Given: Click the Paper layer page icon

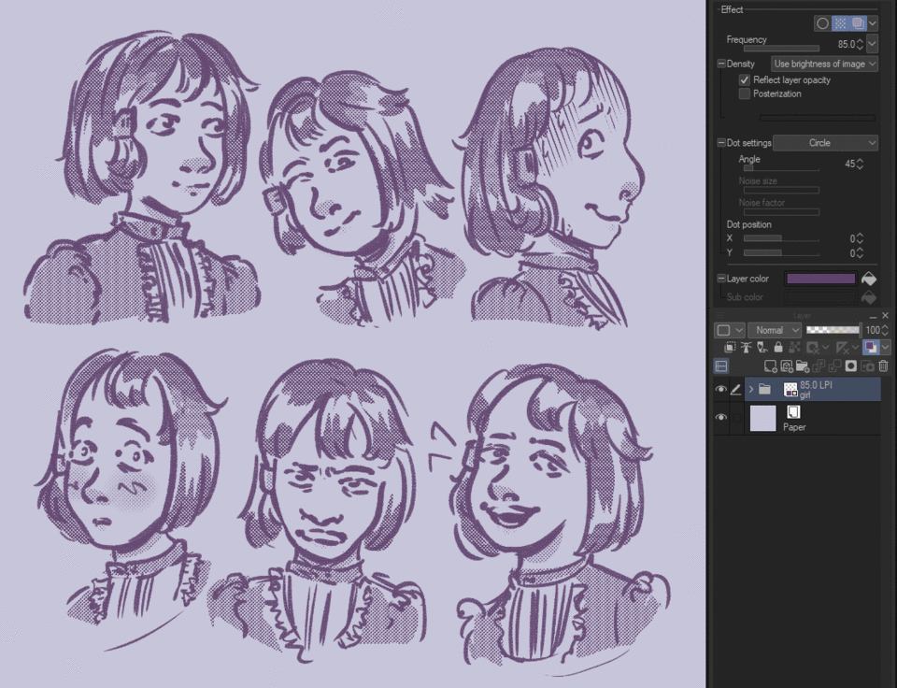Looking at the screenshot, I should point(793,412).
